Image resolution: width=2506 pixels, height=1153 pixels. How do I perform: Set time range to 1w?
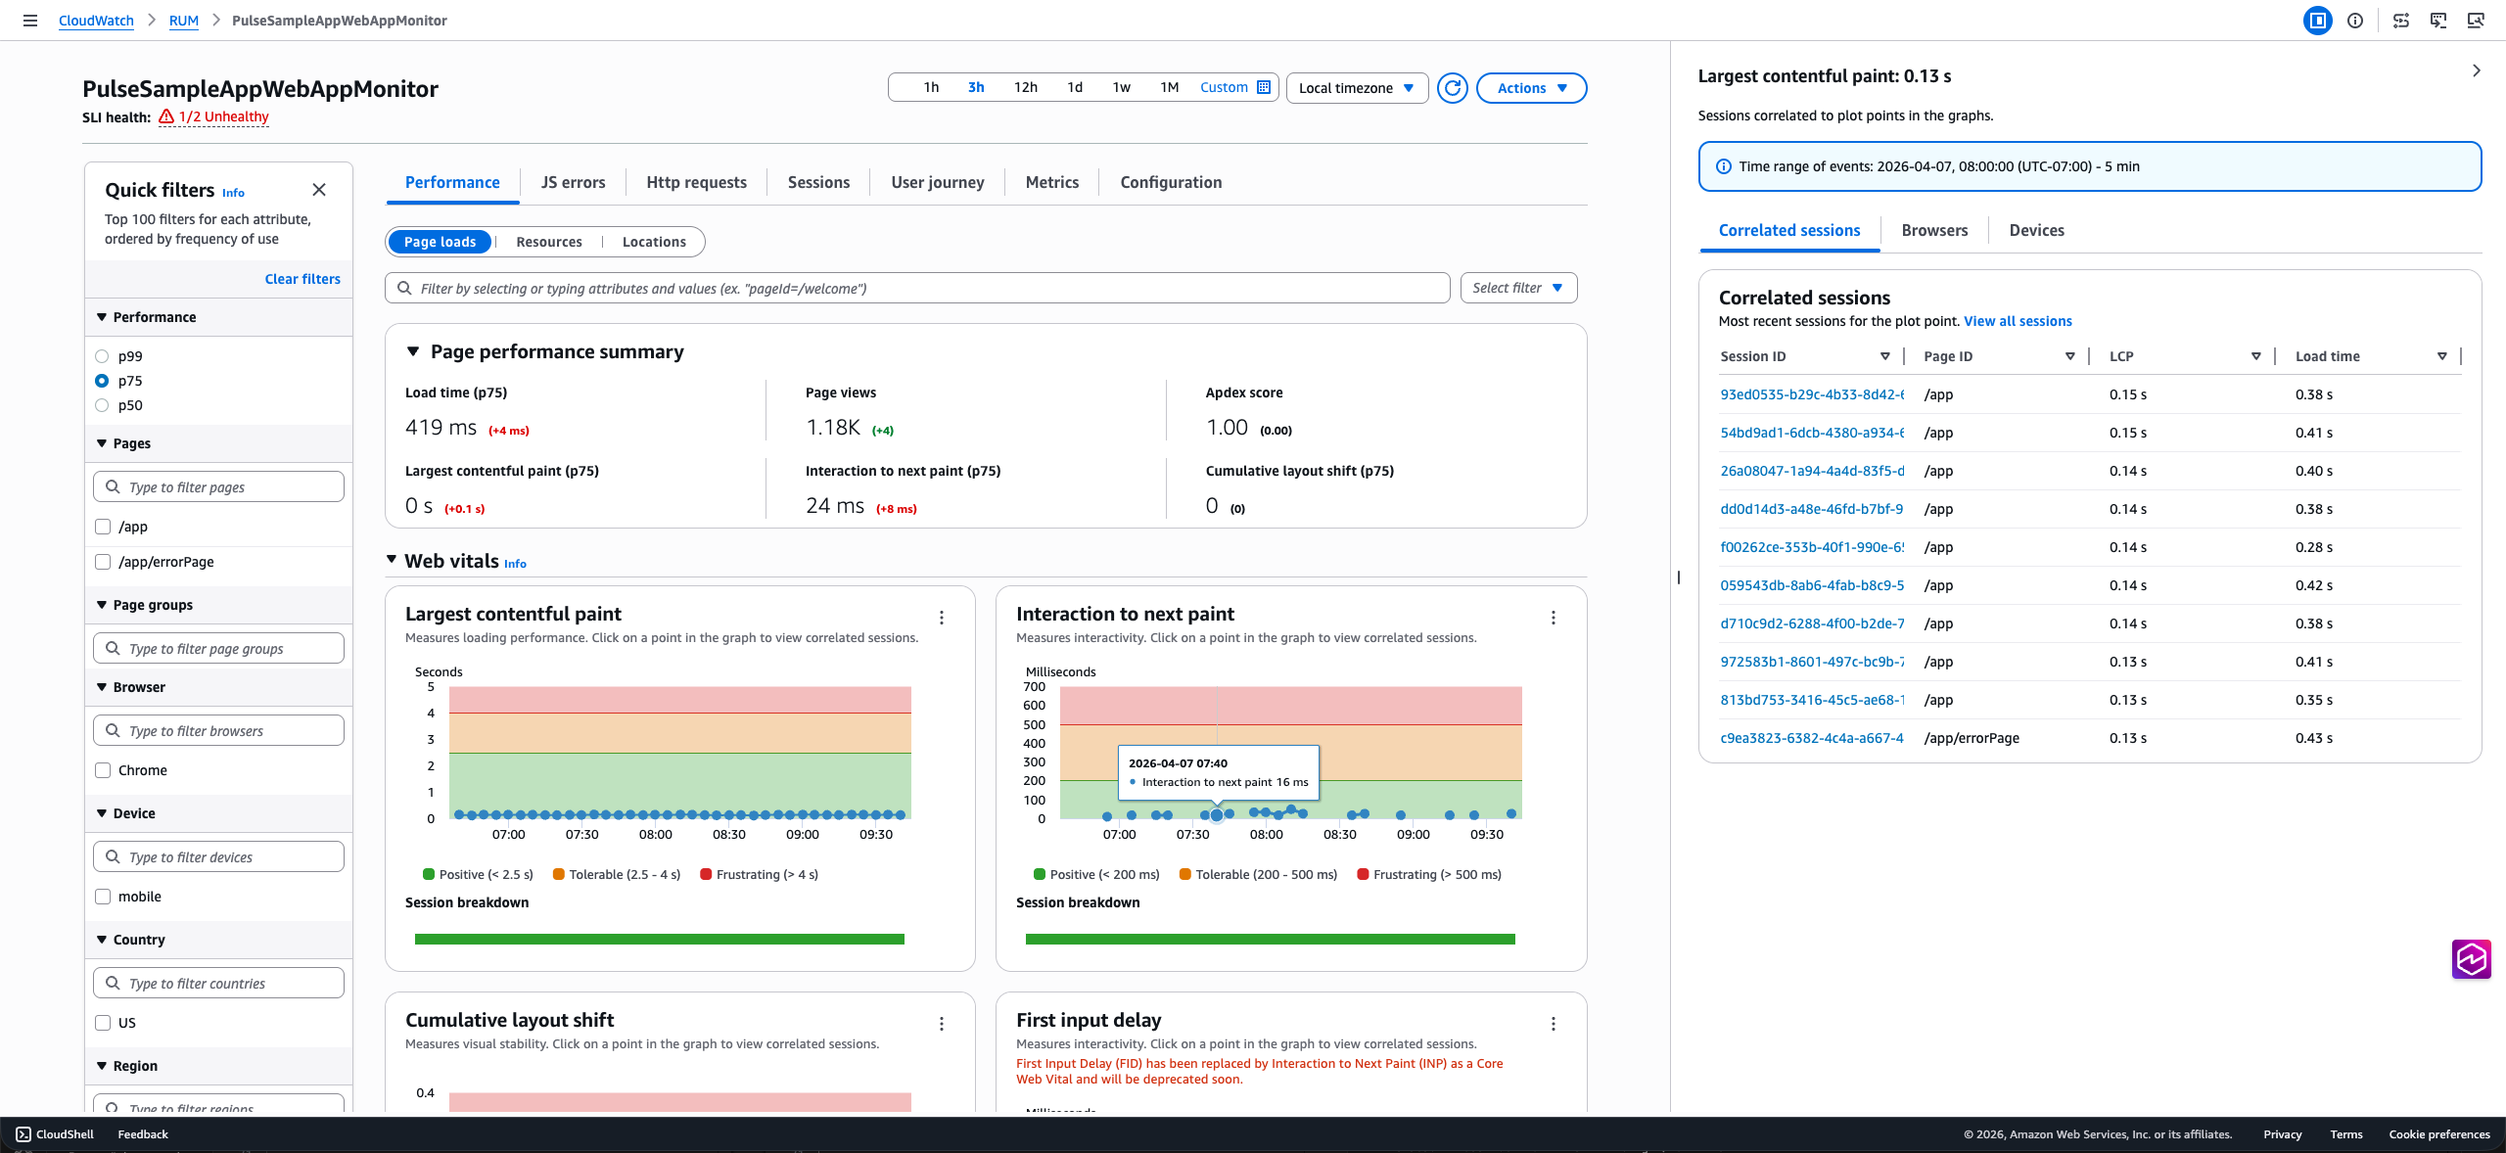click(x=1122, y=87)
